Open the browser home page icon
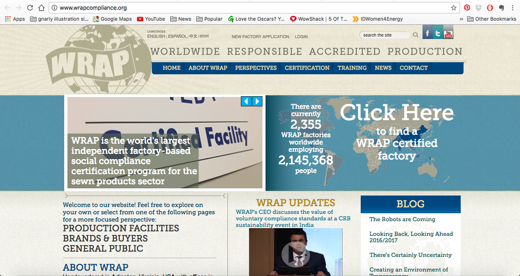The width and height of the screenshot is (520, 276). [41, 8]
